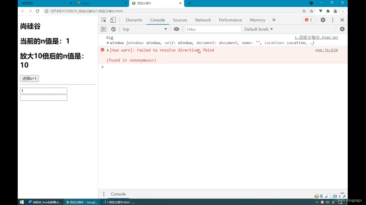Focus the empty second page input
The image size is (366, 205).
point(44,98)
